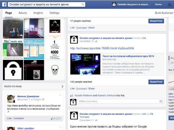Click Comment under 17 people reached post

pos(82,28)
